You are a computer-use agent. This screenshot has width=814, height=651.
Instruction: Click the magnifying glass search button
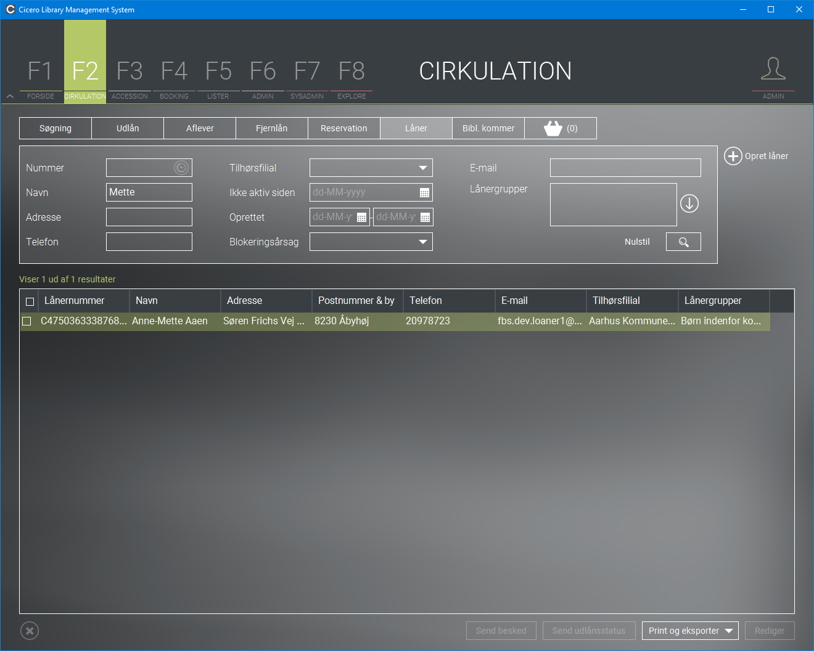tap(683, 242)
